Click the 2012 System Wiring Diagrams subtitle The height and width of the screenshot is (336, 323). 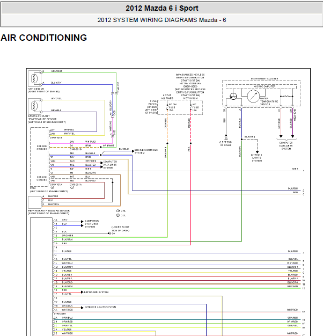pyautogui.click(x=161, y=20)
